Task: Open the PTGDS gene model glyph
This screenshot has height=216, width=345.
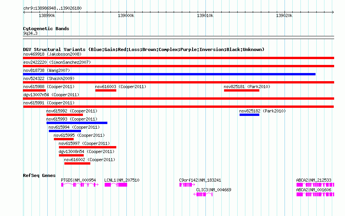Action: click(x=79, y=185)
